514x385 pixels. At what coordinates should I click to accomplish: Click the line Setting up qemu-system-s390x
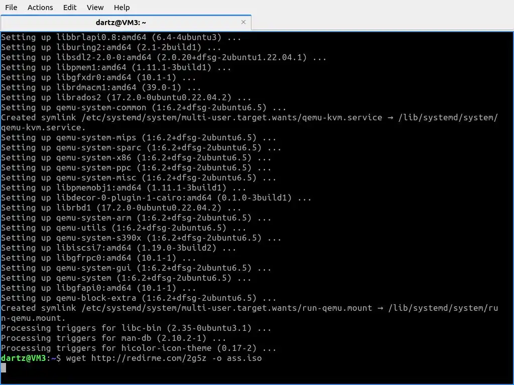tap(141, 238)
